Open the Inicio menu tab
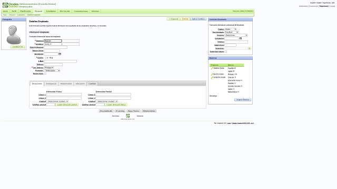The width and height of the screenshot is (337, 189). coord(5,11)
